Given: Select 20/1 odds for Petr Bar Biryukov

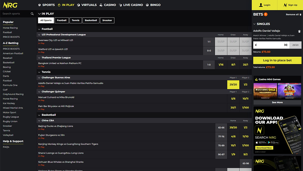Looking at the screenshot, I should pyautogui.click(x=233, y=107).
